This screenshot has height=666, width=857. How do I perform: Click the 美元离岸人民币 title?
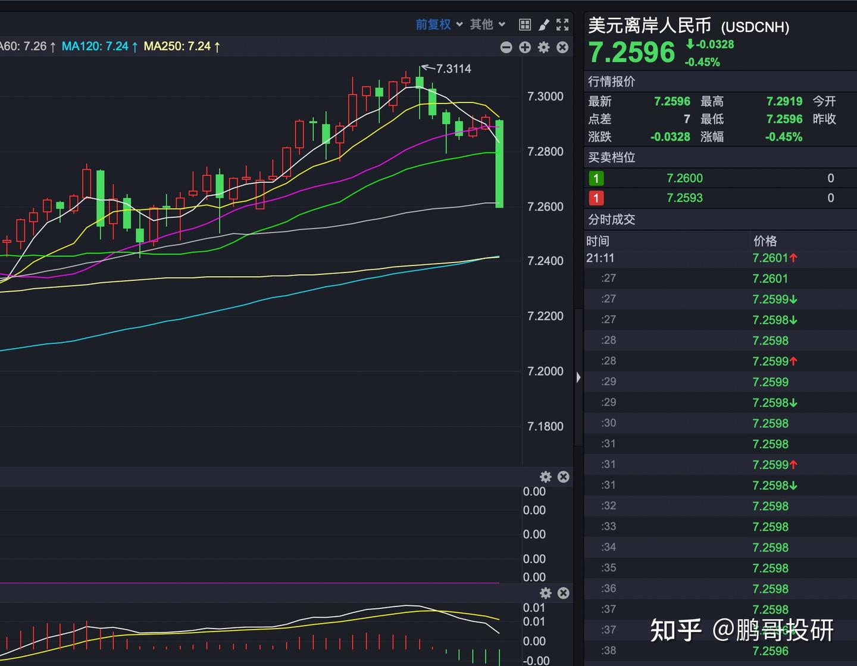point(649,26)
